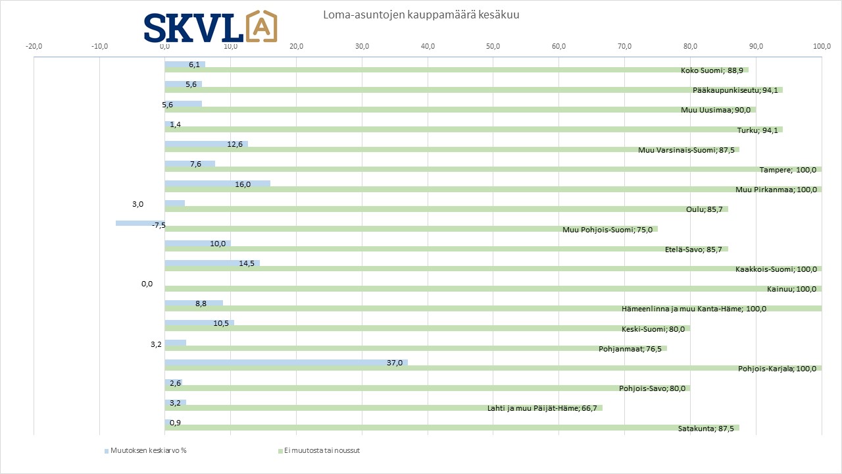
Task: Select the Pohjois-Karjala blue bar labeled 37,0
Action: [285, 362]
